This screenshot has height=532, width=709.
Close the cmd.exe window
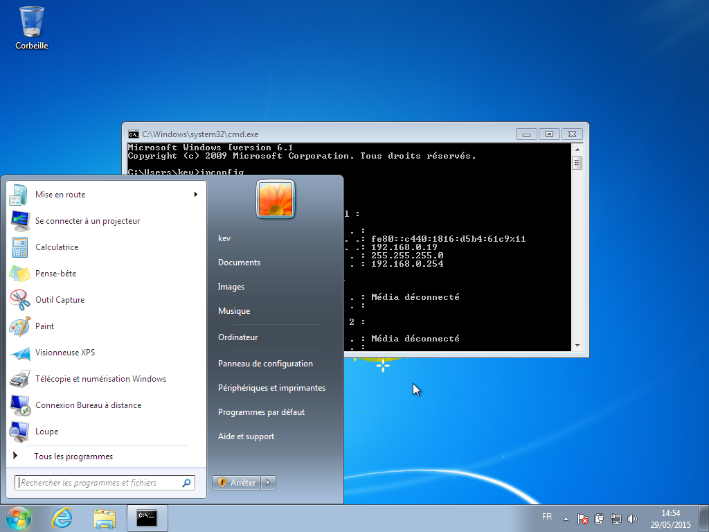[572, 134]
